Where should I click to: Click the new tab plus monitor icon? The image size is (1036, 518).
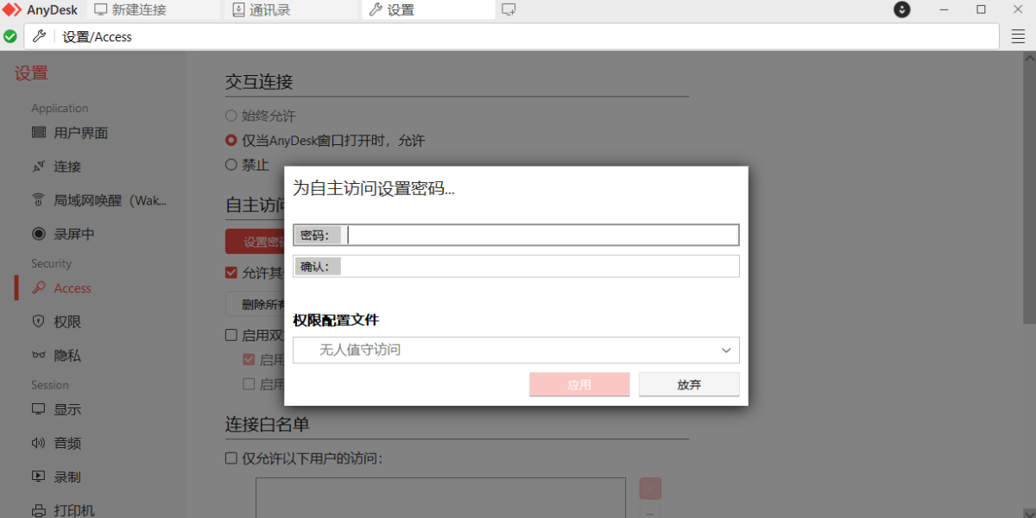click(509, 10)
